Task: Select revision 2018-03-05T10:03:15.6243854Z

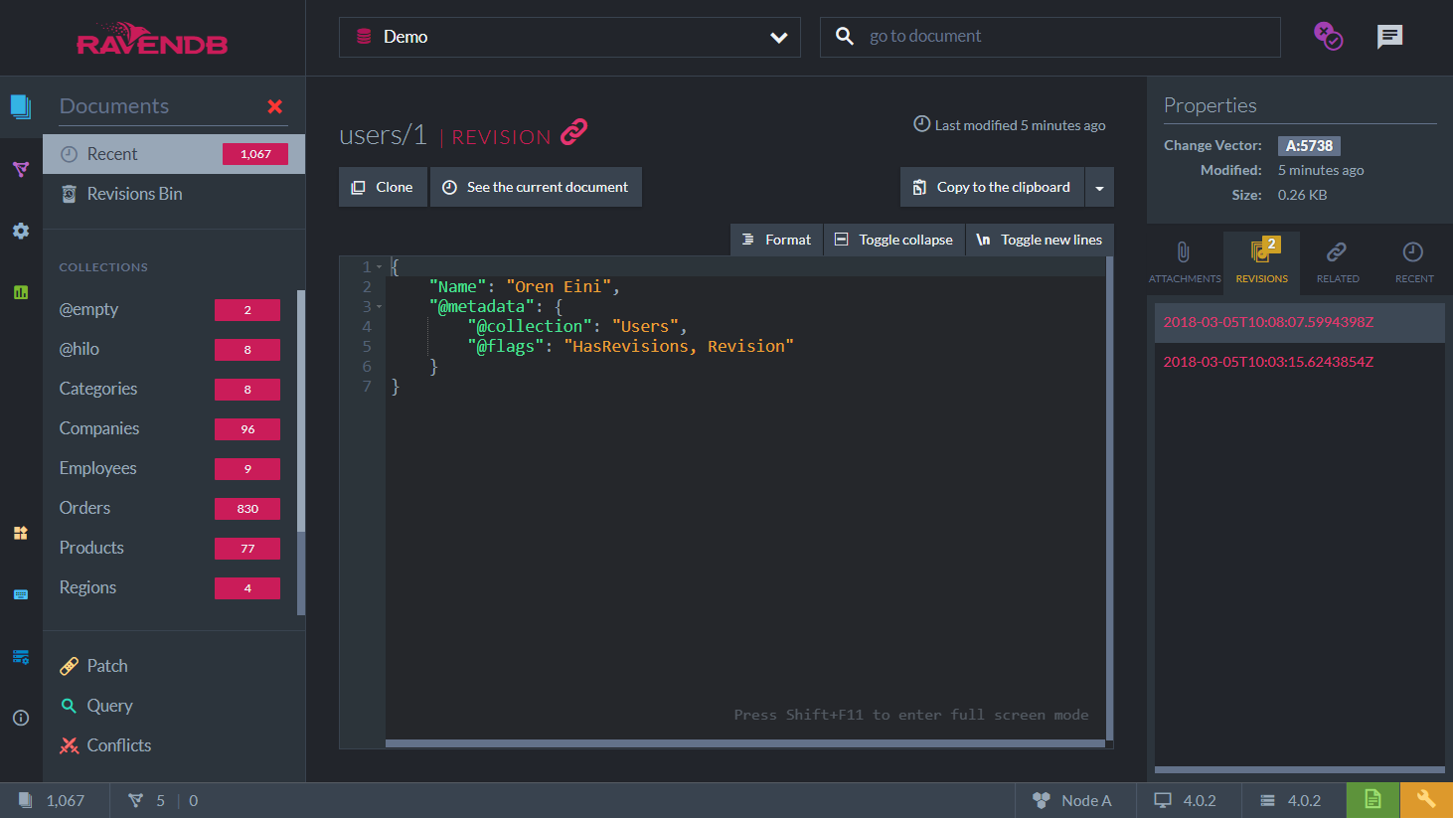Action: (x=1299, y=362)
